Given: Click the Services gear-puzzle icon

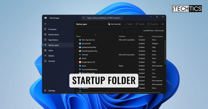Looking at the screenshot, I should point(45,61).
